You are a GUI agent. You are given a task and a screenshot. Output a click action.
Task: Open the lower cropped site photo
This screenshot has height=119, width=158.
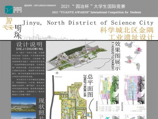pos(23,116)
